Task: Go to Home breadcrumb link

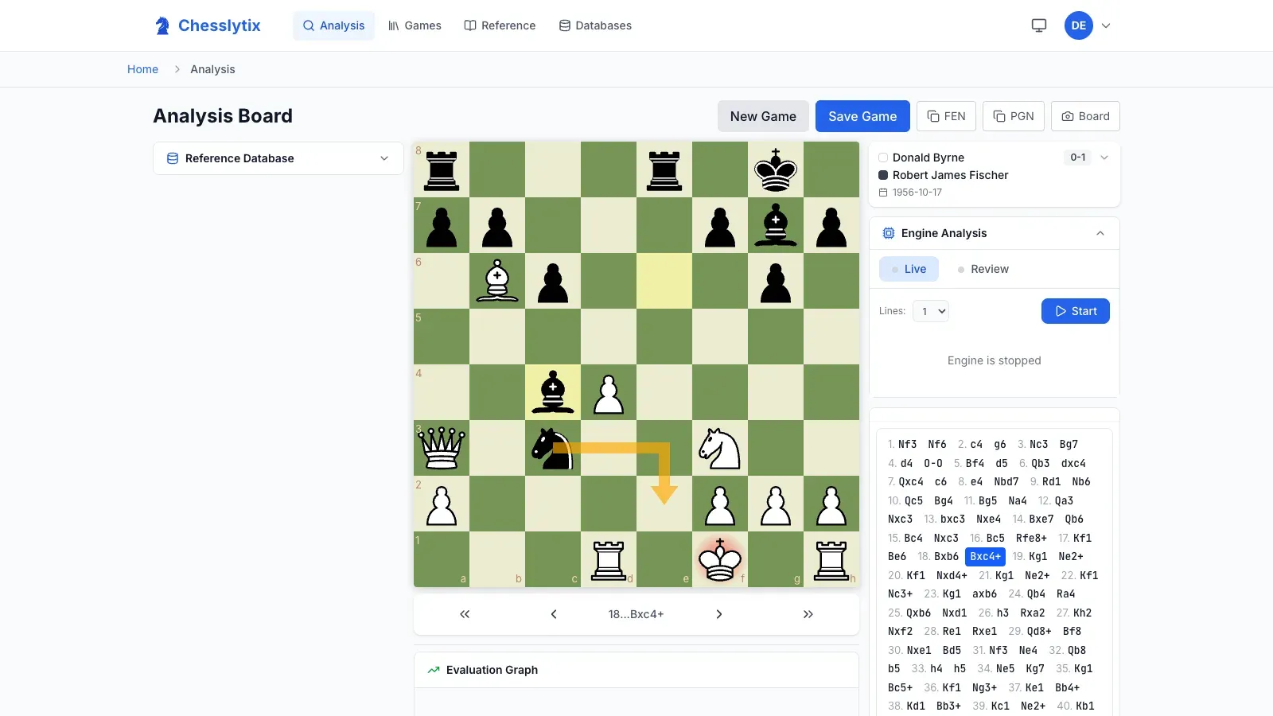Action: [142, 69]
